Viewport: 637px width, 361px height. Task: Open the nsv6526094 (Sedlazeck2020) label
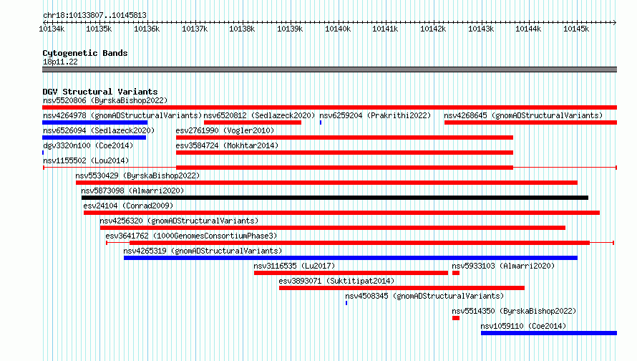tap(99, 130)
